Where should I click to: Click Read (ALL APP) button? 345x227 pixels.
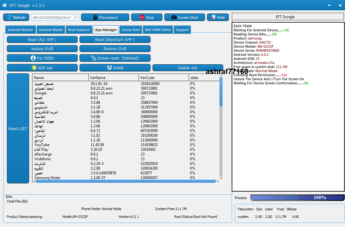tap(42, 40)
